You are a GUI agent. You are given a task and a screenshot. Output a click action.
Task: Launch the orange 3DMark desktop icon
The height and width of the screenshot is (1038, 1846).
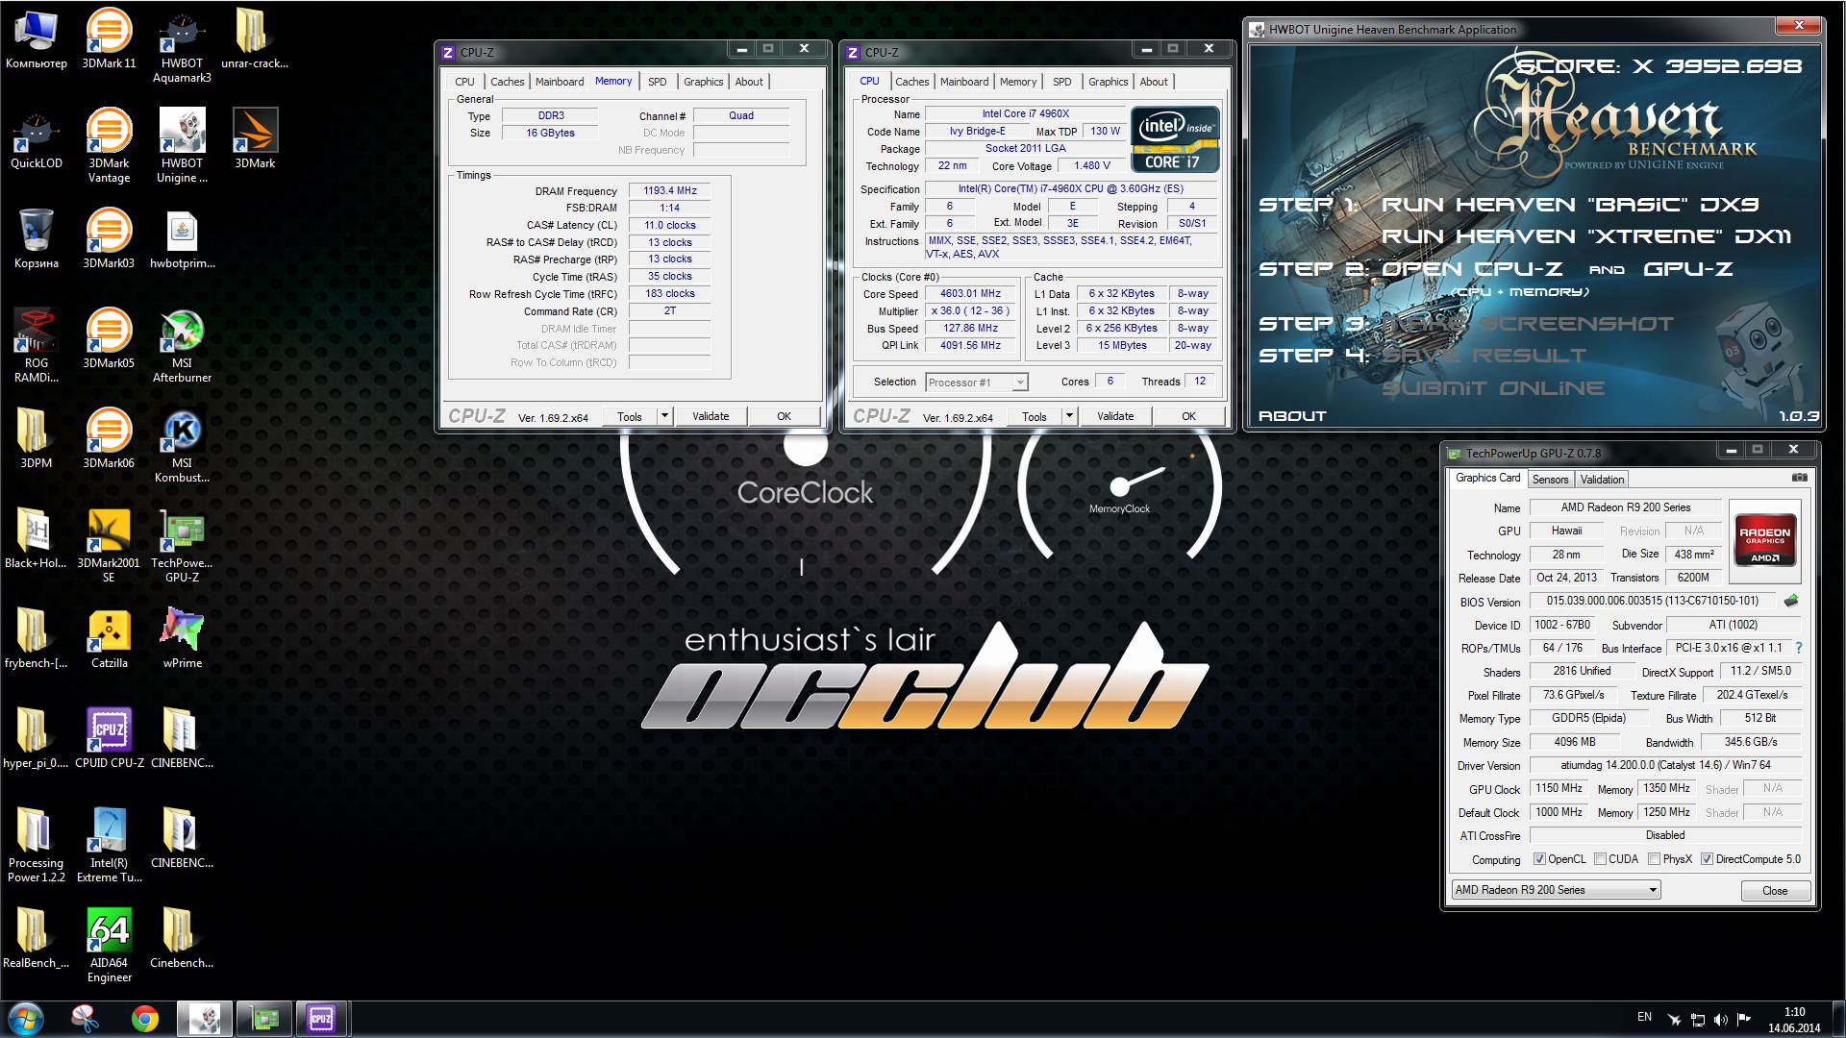255,139
